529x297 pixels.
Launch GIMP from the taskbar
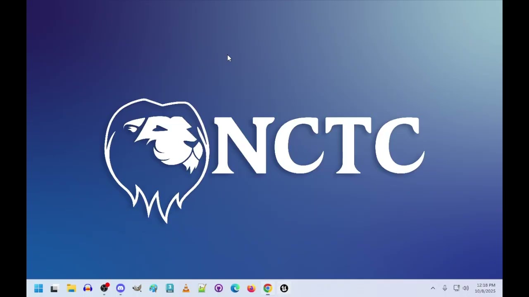point(137,288)
